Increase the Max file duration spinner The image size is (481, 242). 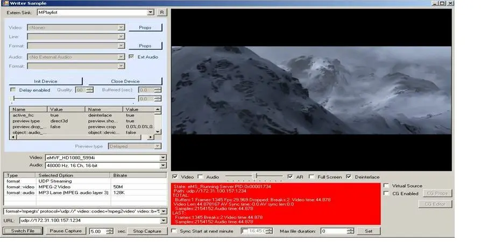[350, 229]
